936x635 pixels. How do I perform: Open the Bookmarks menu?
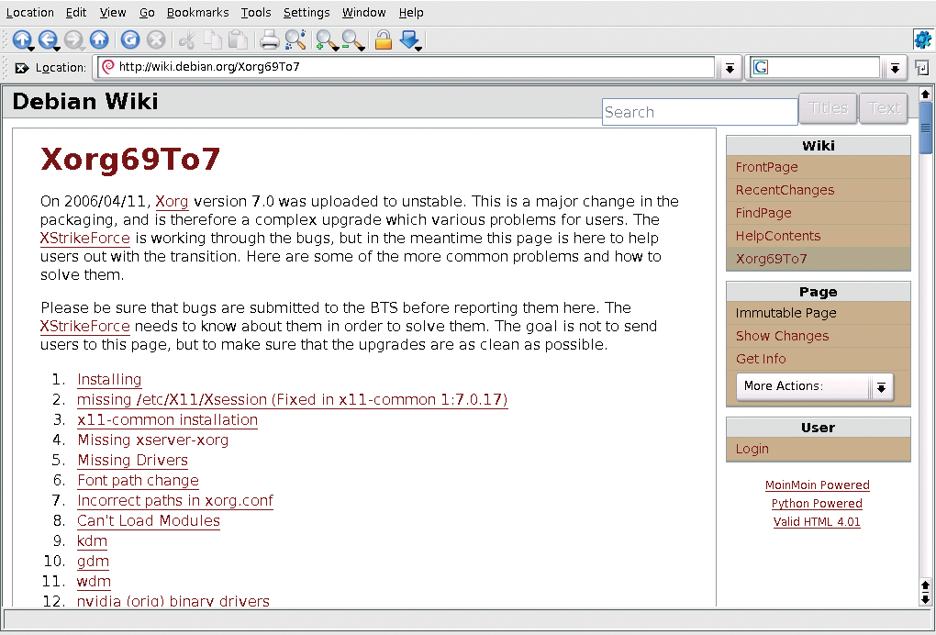click(197, 13)
